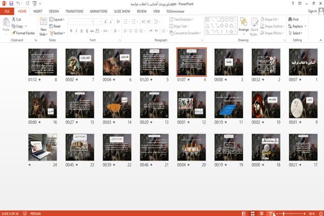Image resolution: width=324 pixels, height=216 pixels.
Task: Select slide 8 thumbnail
Action: [x=43, y=62]
